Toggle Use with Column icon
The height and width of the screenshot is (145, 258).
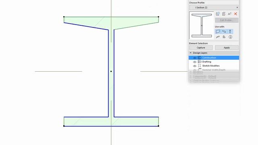click(230, 31)
